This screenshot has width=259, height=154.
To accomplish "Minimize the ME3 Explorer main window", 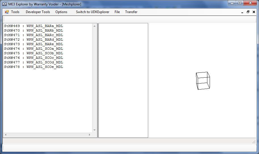I will pos(232,3).
